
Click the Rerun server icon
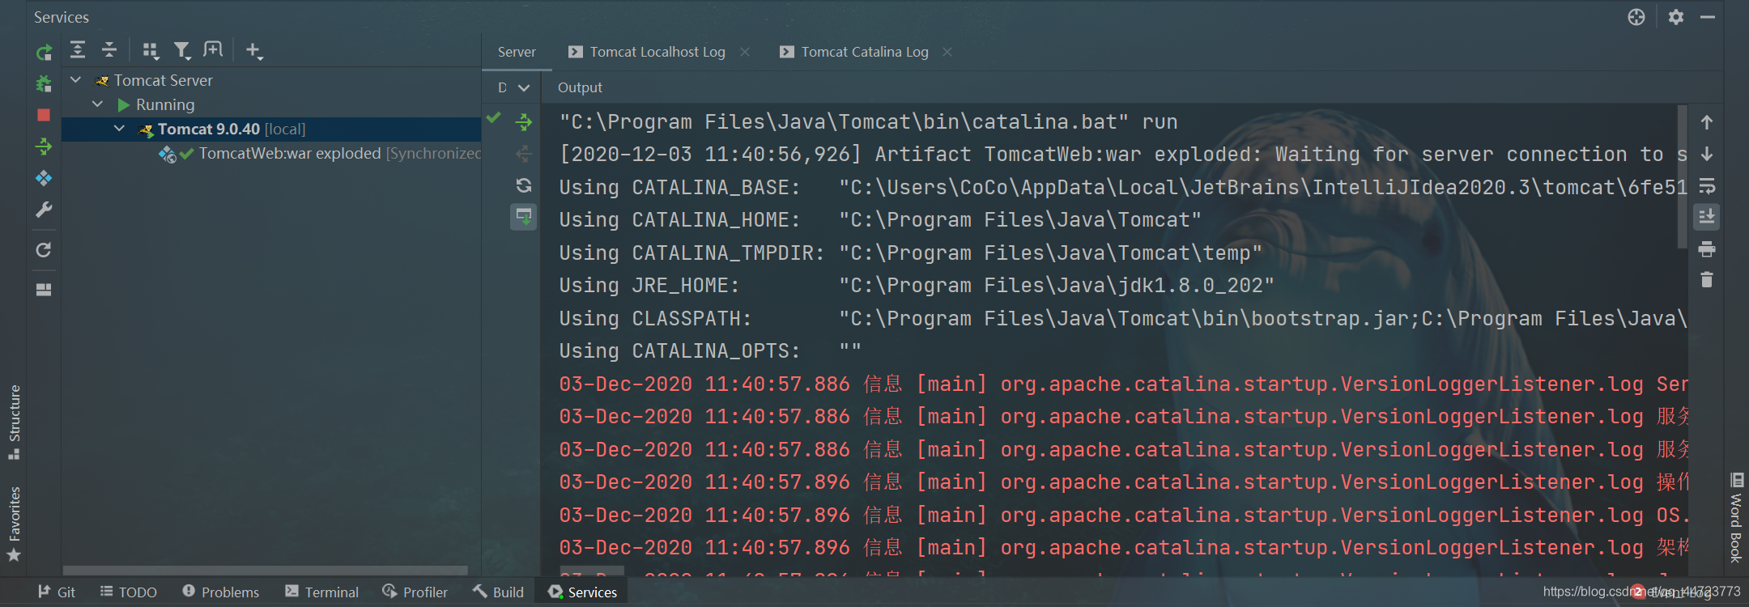(44, 53)
